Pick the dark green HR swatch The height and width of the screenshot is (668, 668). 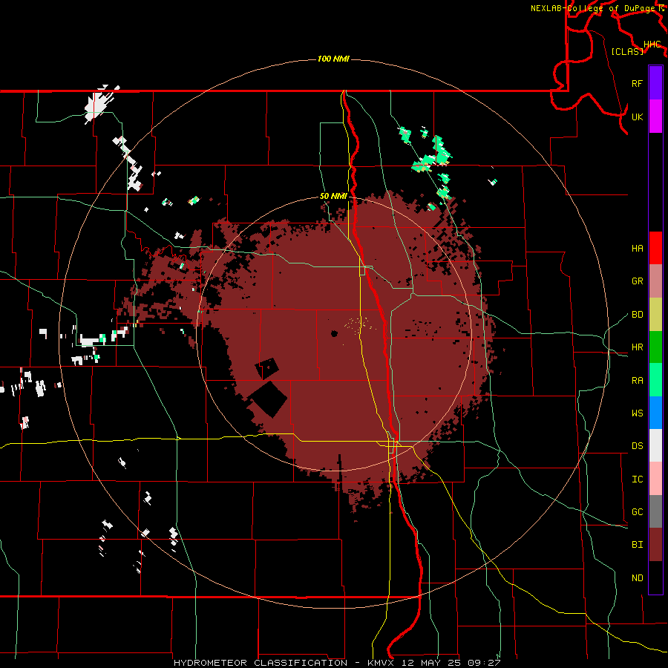tap(655, 347)
